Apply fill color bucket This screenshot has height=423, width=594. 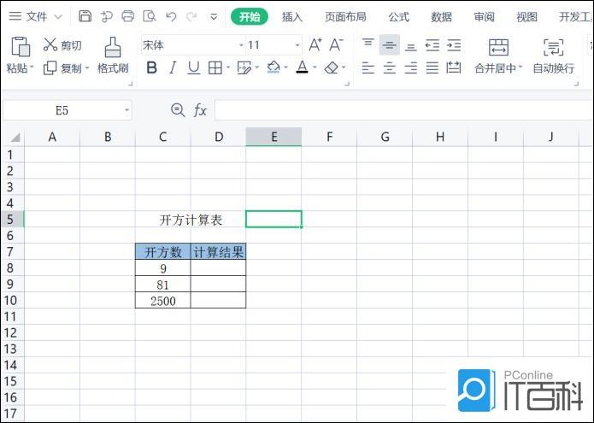273,68
